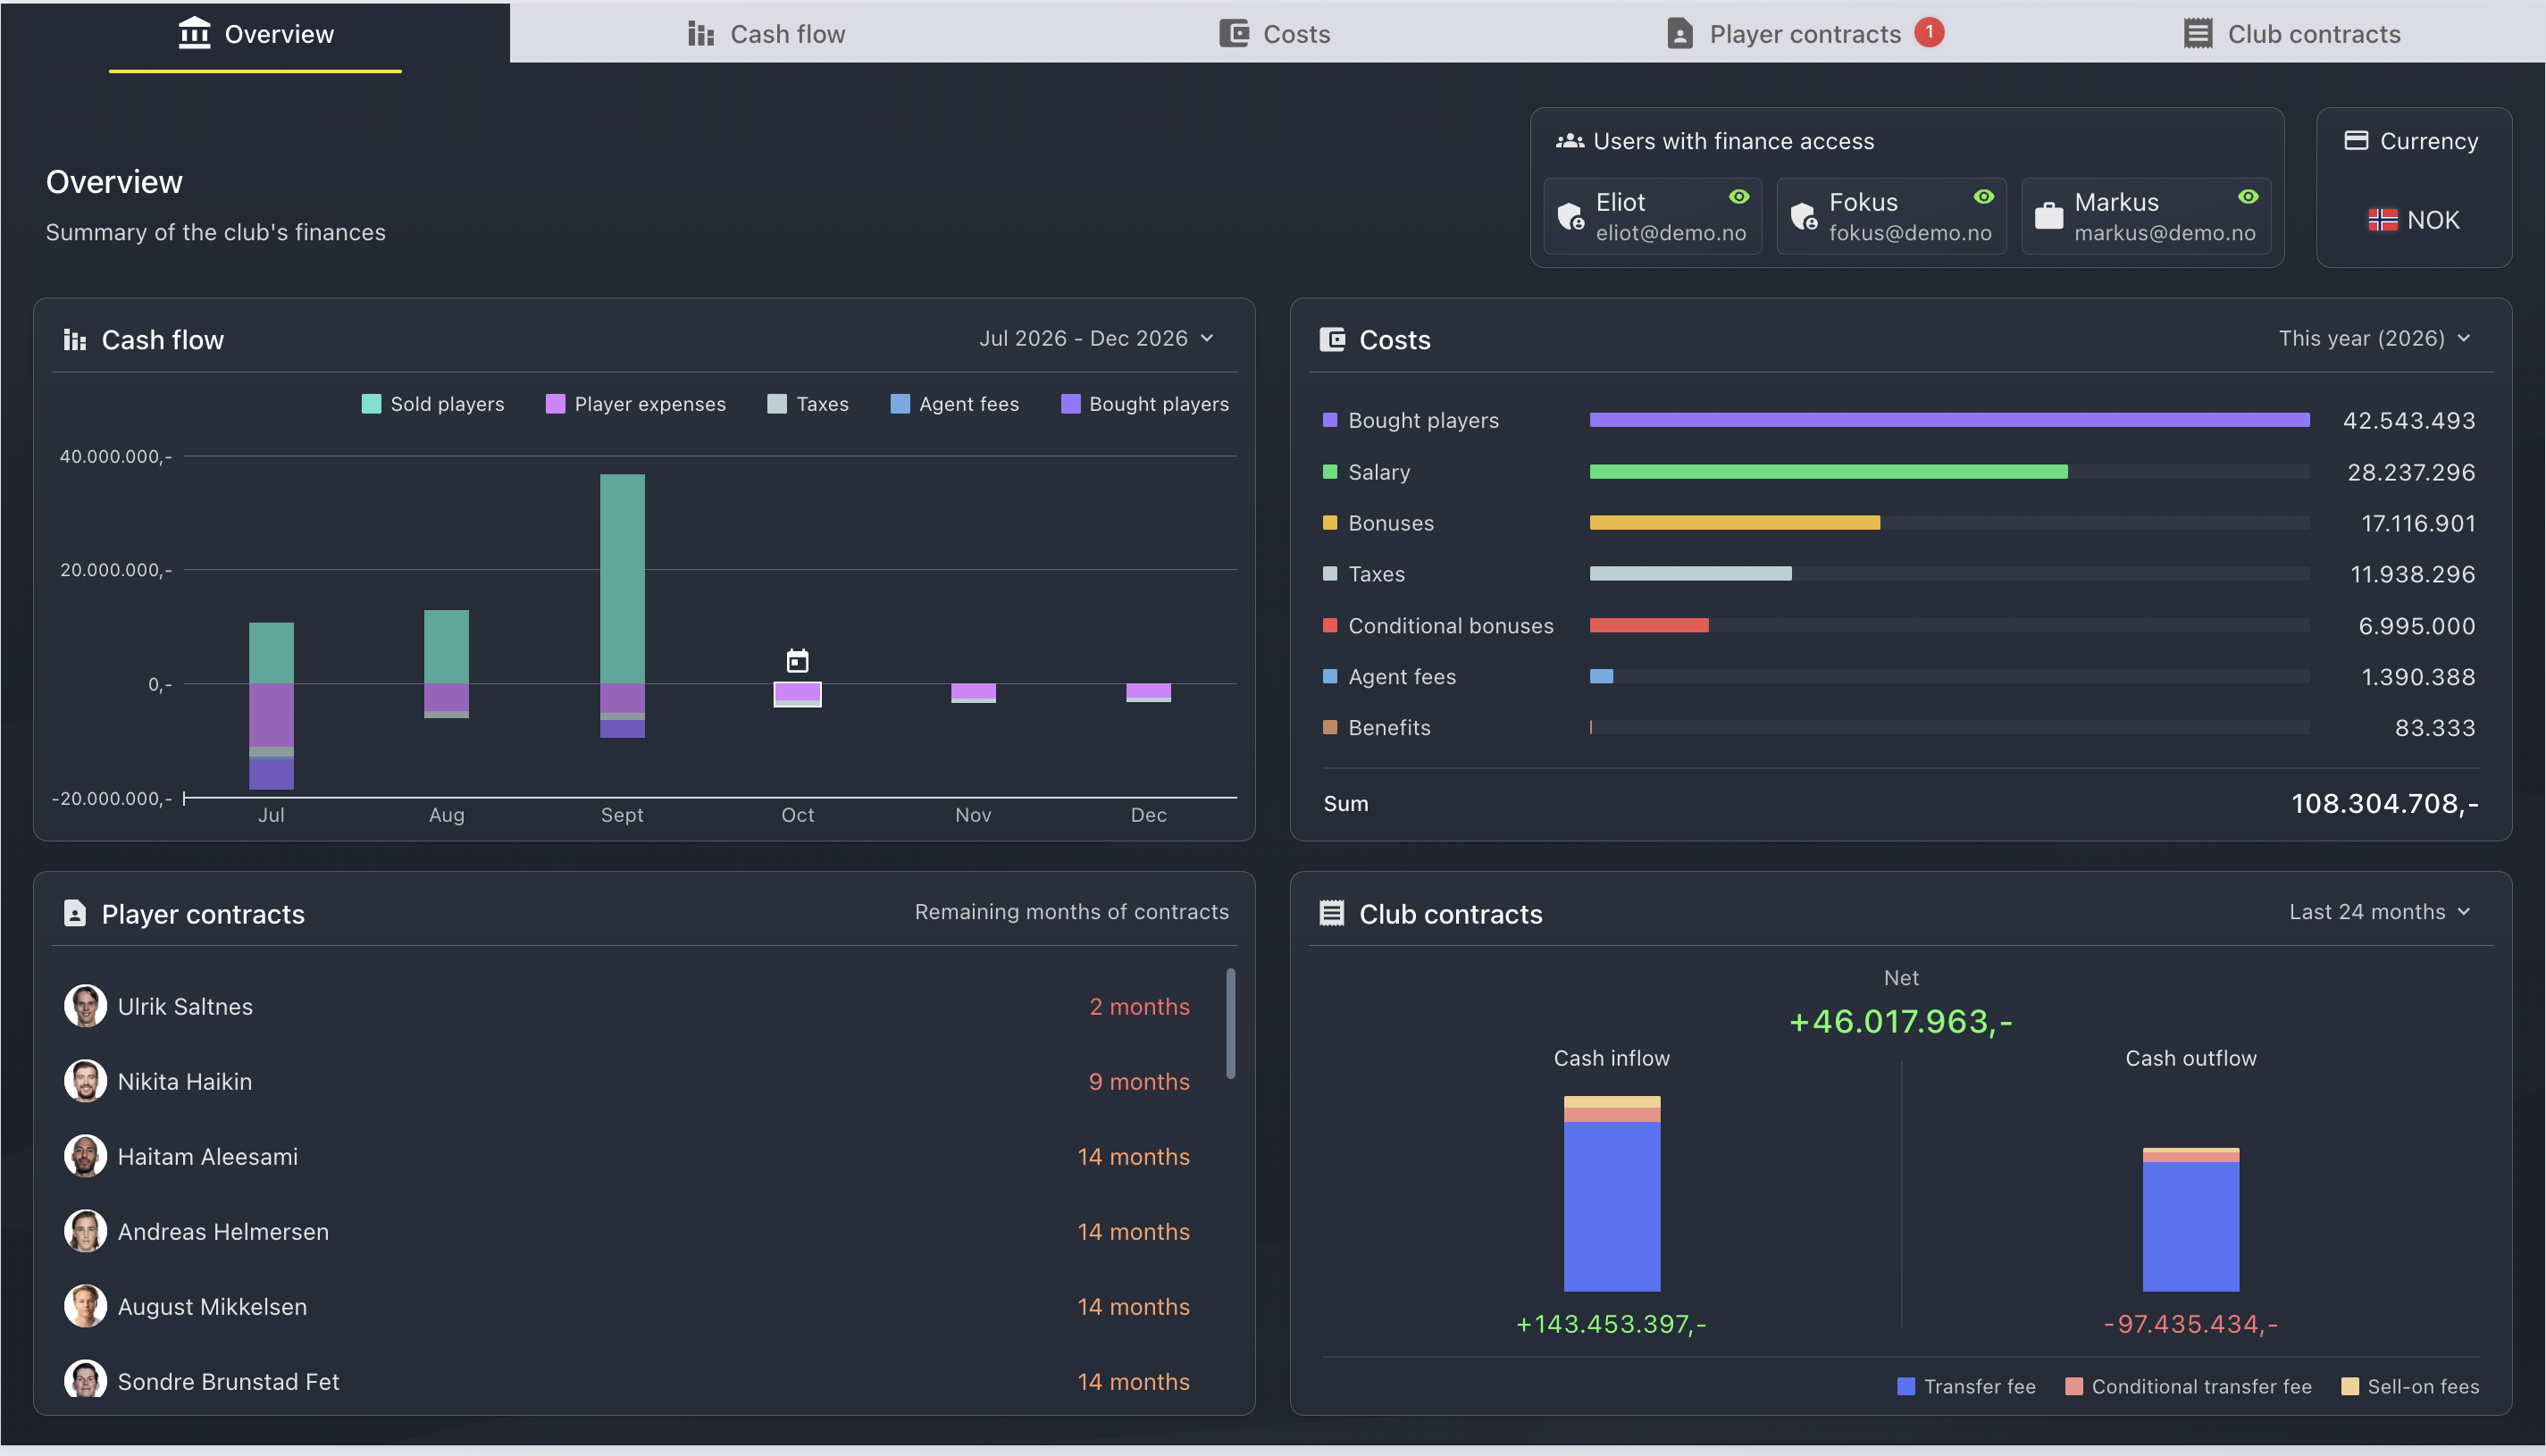Click the bar chart icon on Cash flow tab
This screenshot has width=2546, height=1456.
click(701, 34)
